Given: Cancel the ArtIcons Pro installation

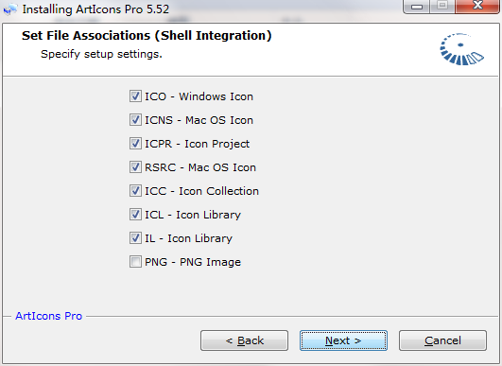Looking at the screenshot, I should coord(442,340).
